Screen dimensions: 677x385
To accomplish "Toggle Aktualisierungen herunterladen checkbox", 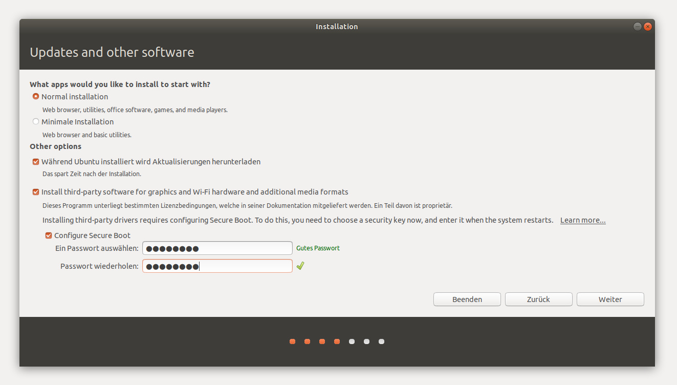I will 36,162.
